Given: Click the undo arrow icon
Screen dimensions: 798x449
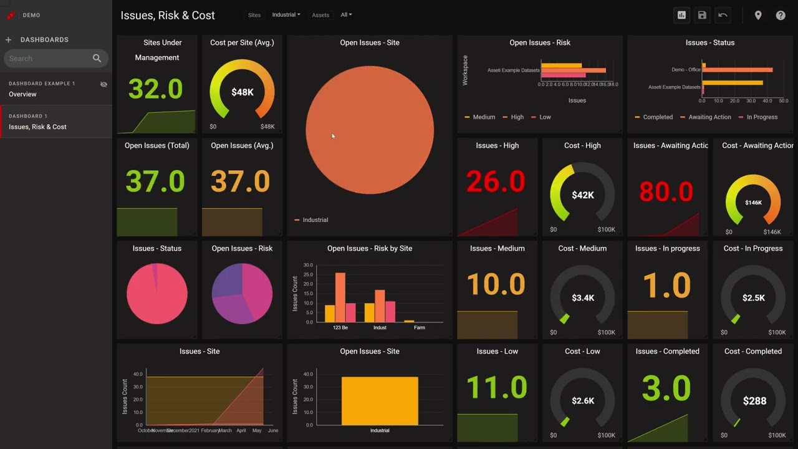Looking at the screenshot, I should (x=723, y=15).
